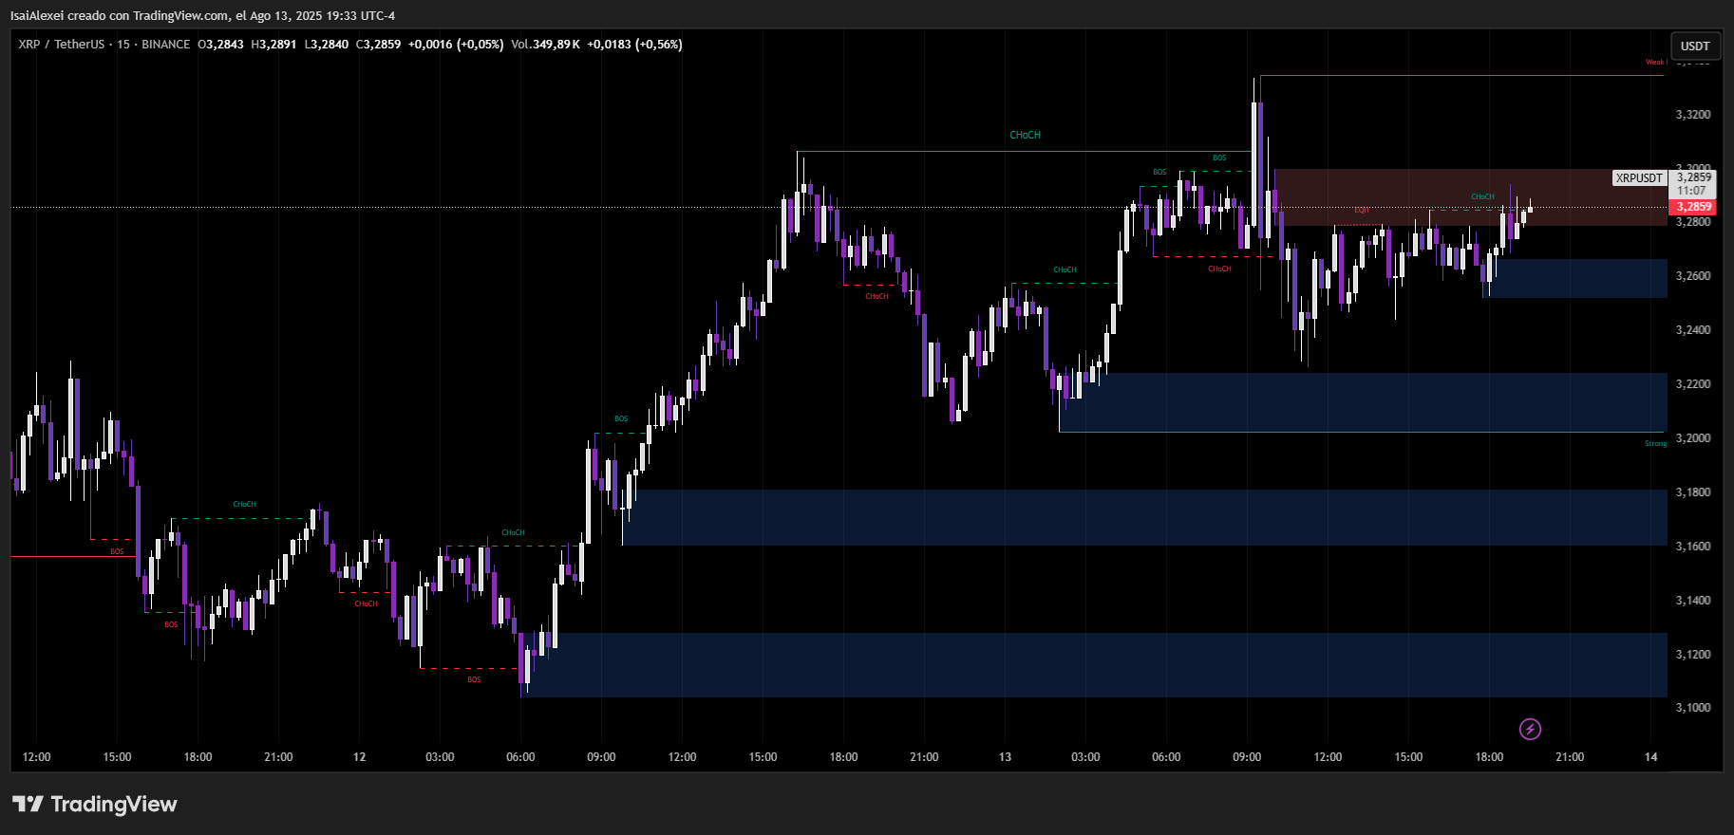Click the IsaiAlexei TradingView.com caption text
The width and height of the screenshot is (1734, 835).
tap(202, 16)
